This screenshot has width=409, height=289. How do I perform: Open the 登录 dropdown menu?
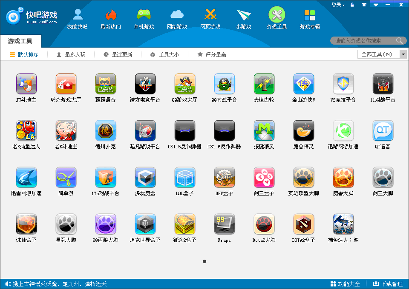click(x=338, y=5)
